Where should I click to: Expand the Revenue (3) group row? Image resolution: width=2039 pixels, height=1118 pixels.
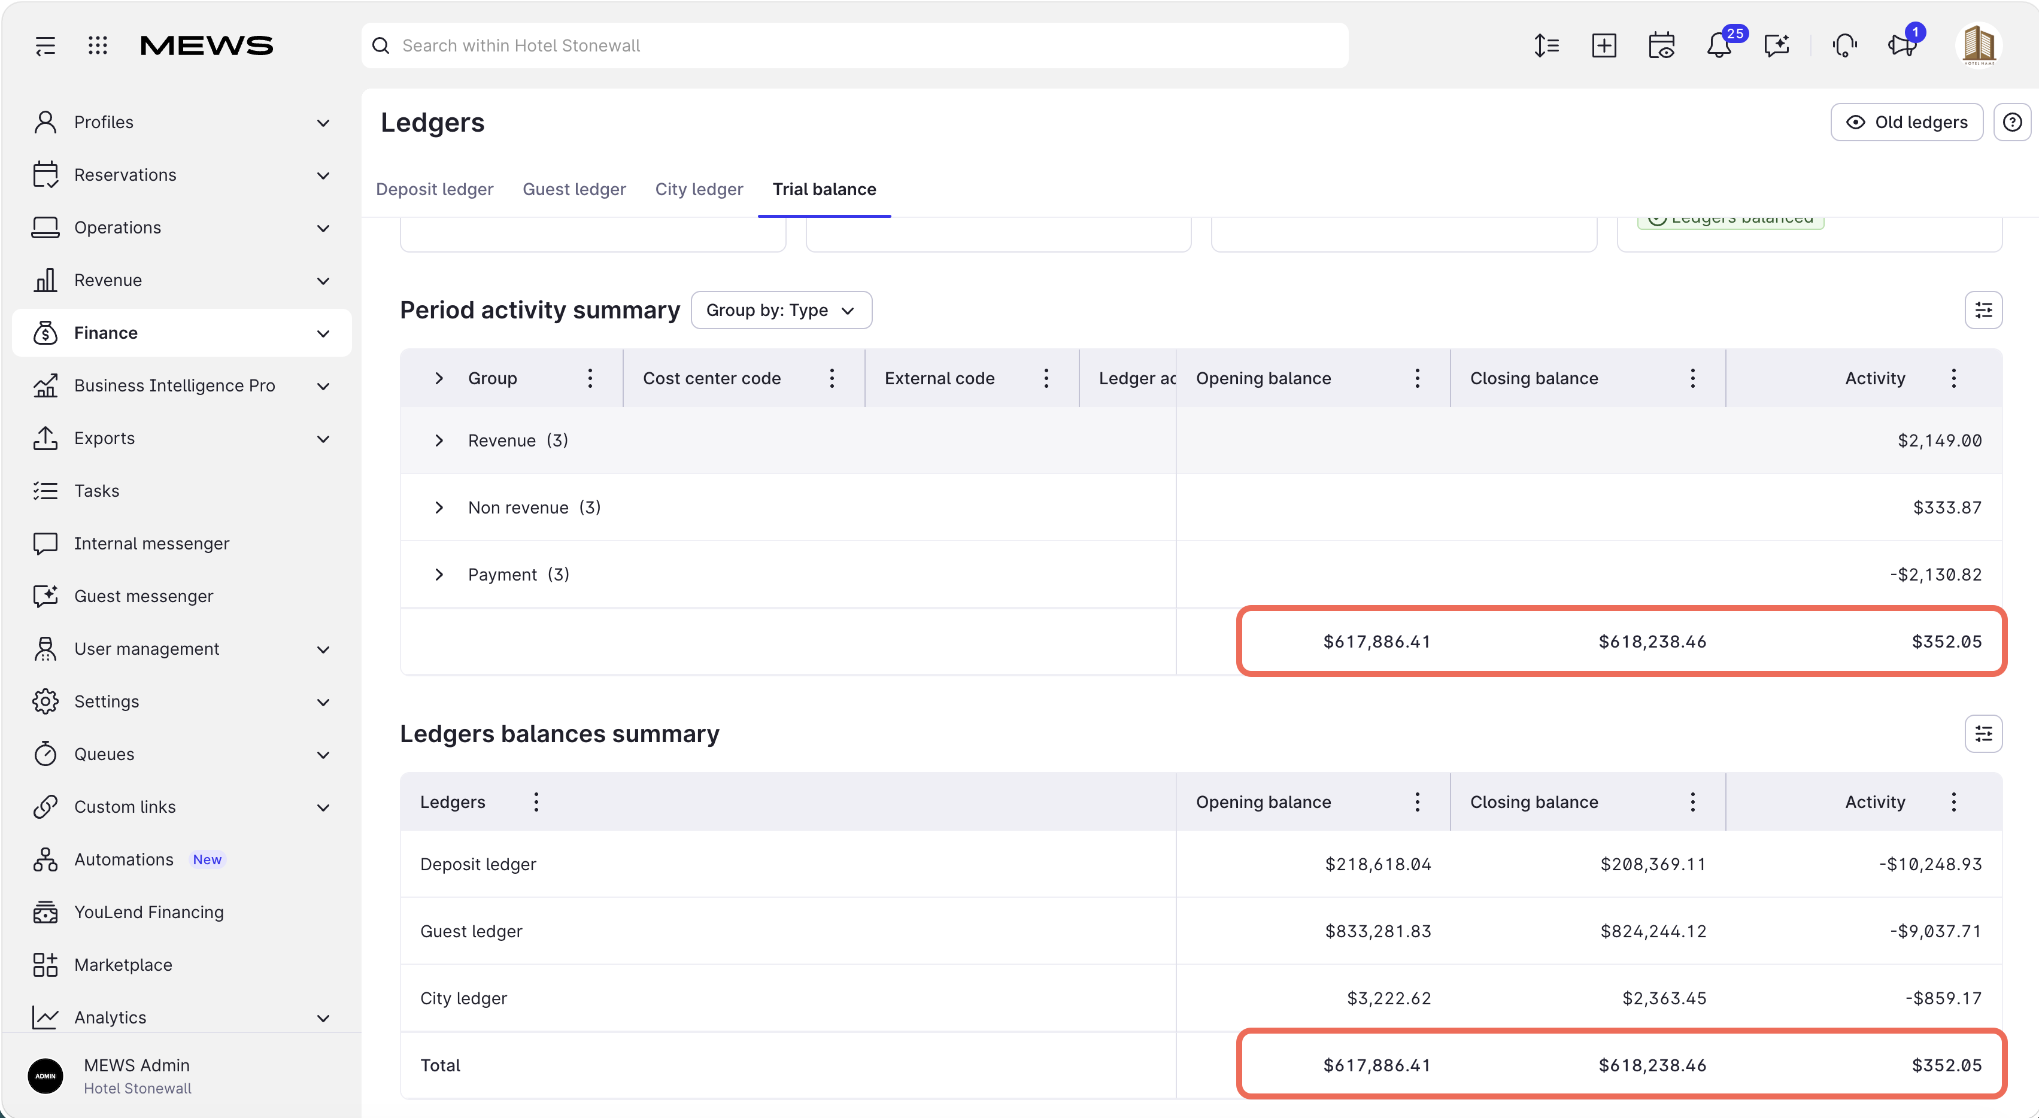439,440
